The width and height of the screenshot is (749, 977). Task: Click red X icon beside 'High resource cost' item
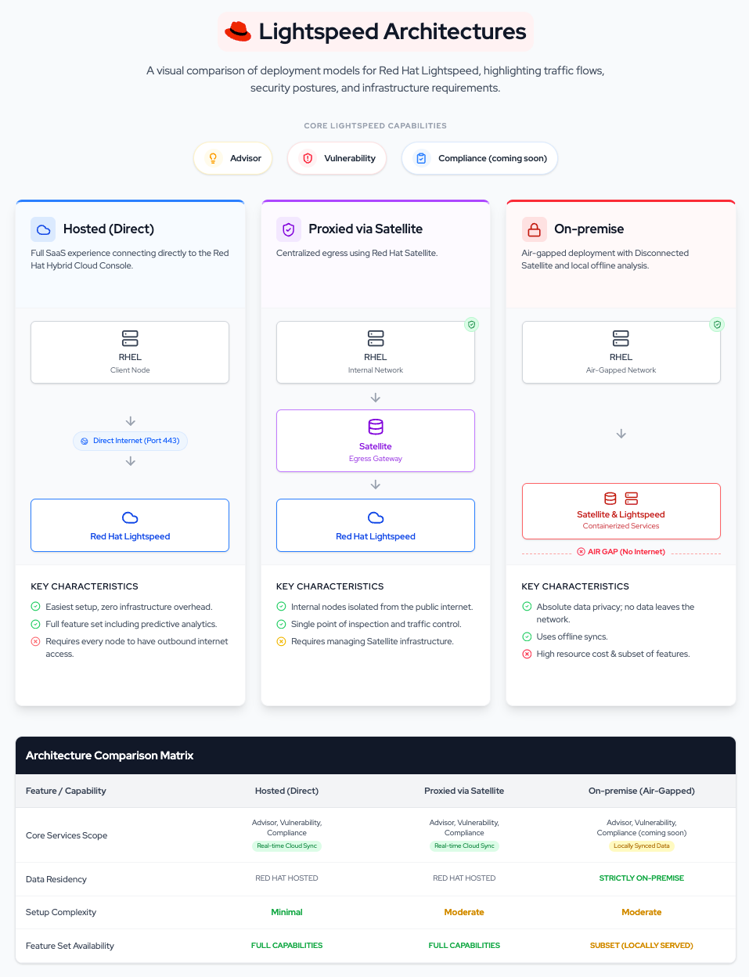pyautogui.click(x=527, y=654)
